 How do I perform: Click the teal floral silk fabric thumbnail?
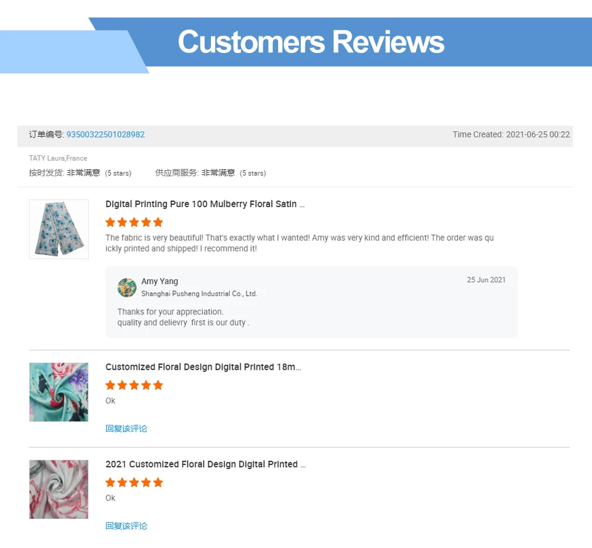(x=59, y=392)
